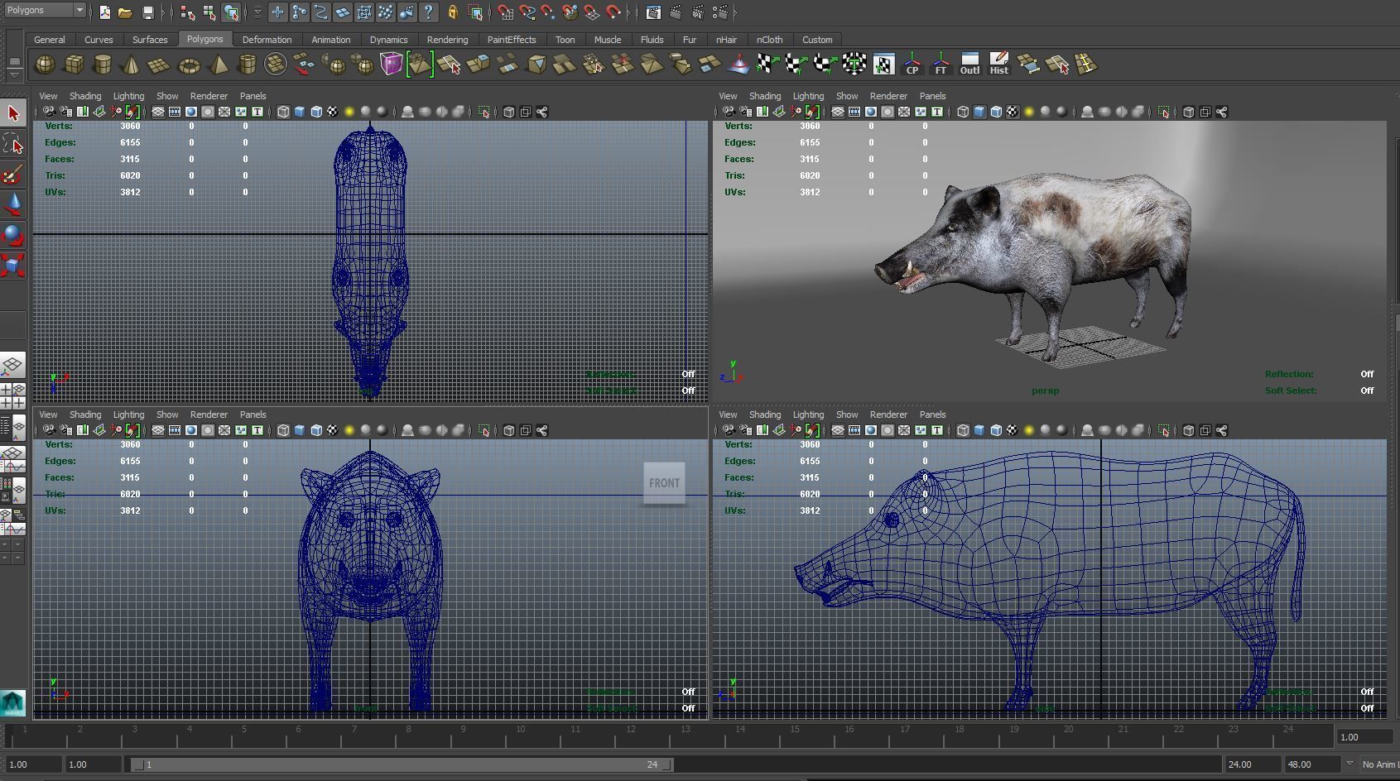The height and width of the screenshot is (781, 1400).
Task: Click the range slider bar handle
Action: coord(402,764)
